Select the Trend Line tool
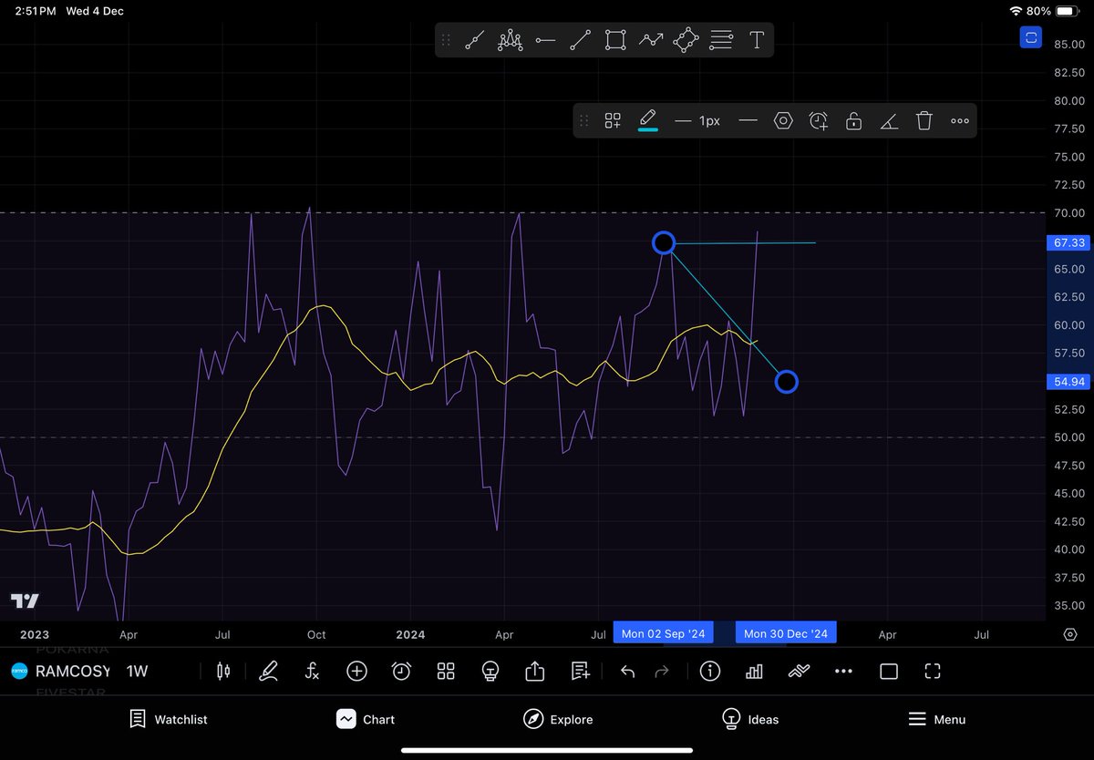Image resolution: width=1094 pixels, height=760 pixels. coord(580,40)
